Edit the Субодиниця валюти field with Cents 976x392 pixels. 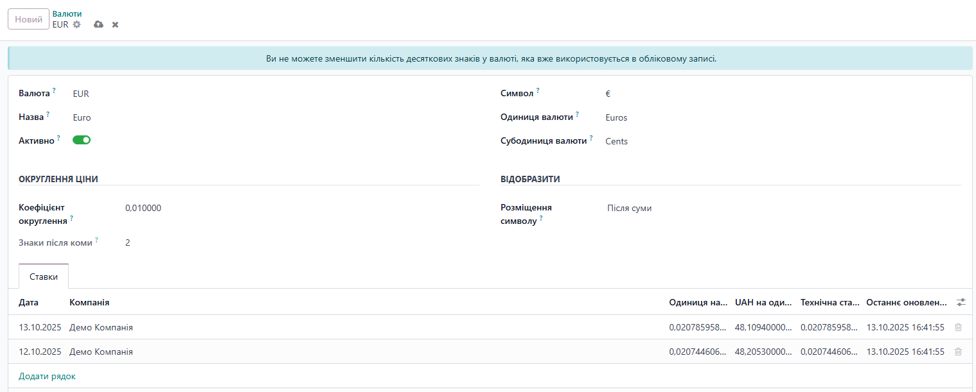point(771,141)
